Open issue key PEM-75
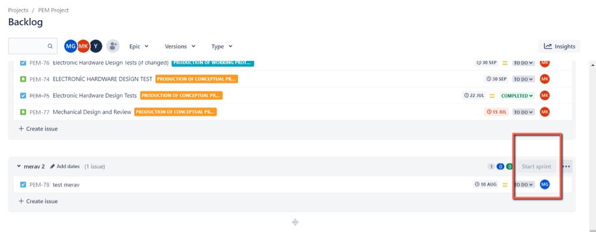596x232 pixels. tap(39, 95)
